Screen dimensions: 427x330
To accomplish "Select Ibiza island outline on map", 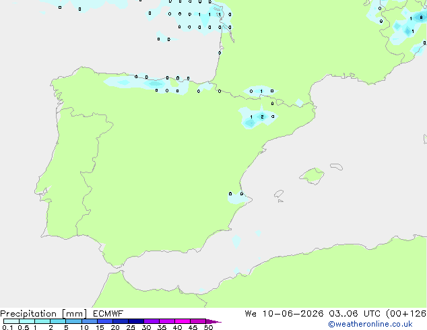I will [x=279, y=194].
